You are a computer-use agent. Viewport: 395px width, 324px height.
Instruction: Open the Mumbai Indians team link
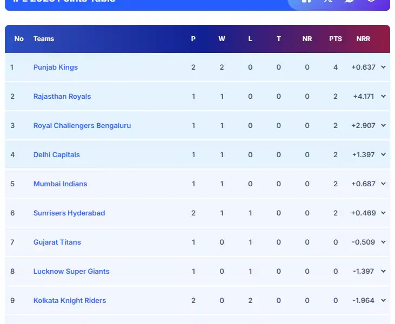60,184
